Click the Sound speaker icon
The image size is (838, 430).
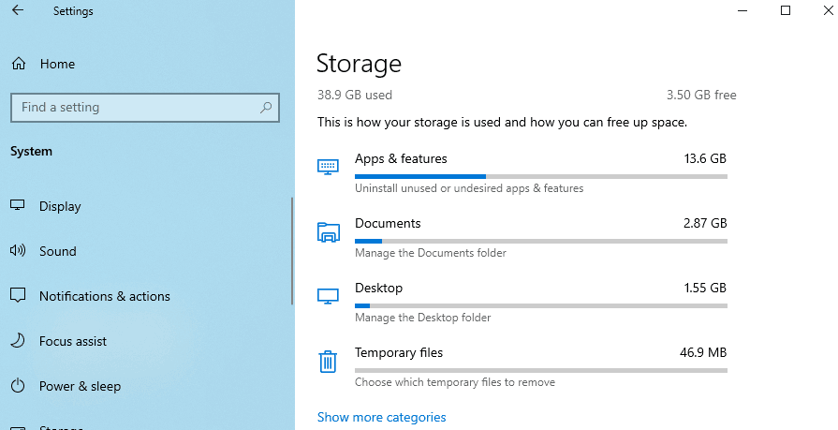click(18, 251)
